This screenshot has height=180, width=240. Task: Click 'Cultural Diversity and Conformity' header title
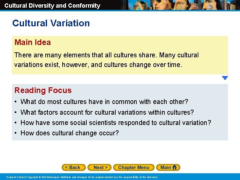tap(52, 6)
